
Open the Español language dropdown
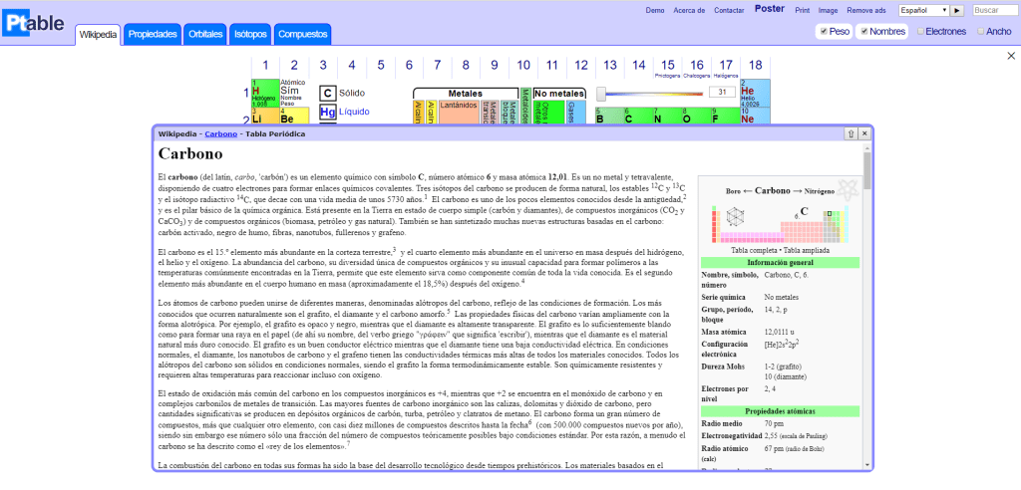point(923,10)
